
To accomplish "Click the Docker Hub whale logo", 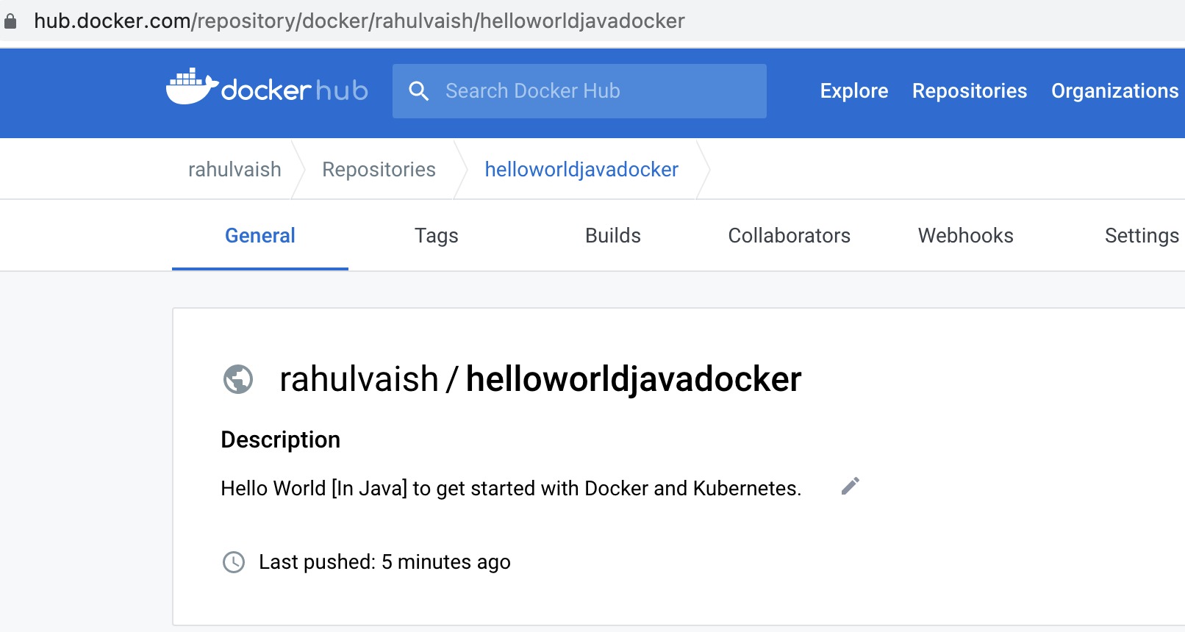I will tap(266, 88).
